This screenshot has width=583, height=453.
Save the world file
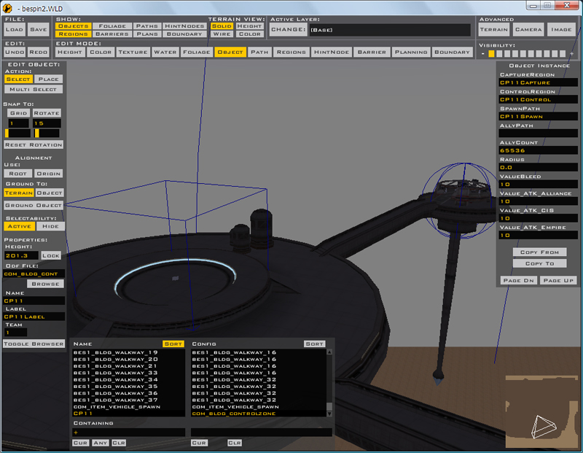coord(39,29)
